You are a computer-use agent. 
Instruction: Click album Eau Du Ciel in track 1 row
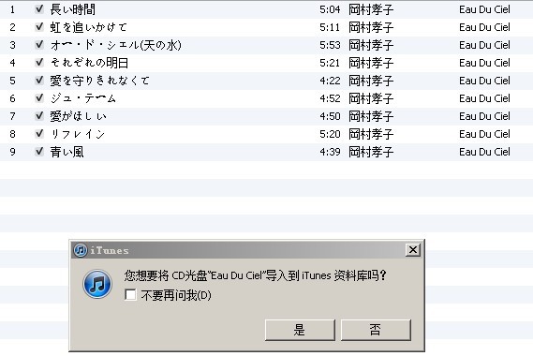tap(484, 9)
